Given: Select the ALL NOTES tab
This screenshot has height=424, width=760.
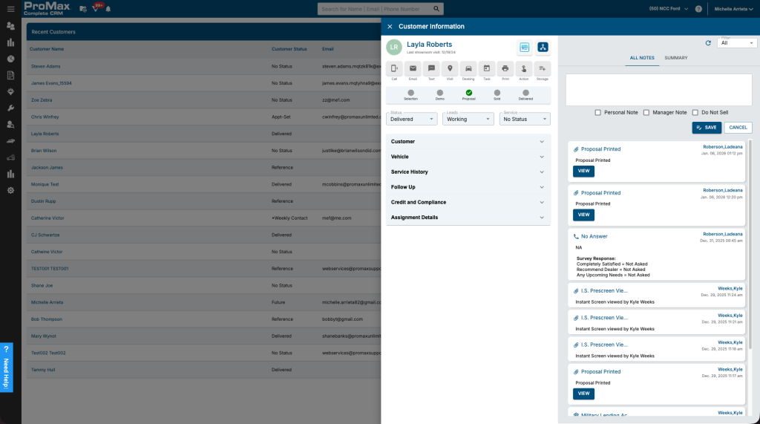Looking at the screenshot, I should tap(642, 58).
